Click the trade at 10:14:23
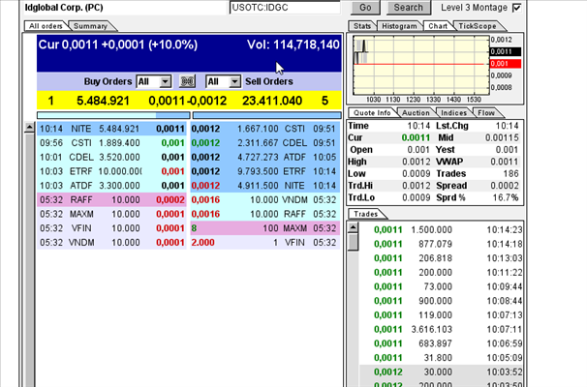This screenshot has width=587, height=387. pyautogui.click(x=441, y=230)
